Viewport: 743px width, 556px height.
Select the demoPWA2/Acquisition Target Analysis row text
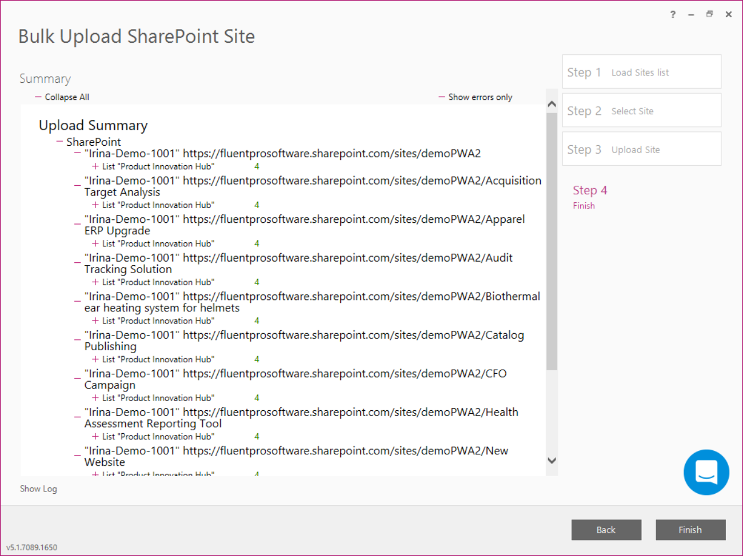[x=313, y=186]
